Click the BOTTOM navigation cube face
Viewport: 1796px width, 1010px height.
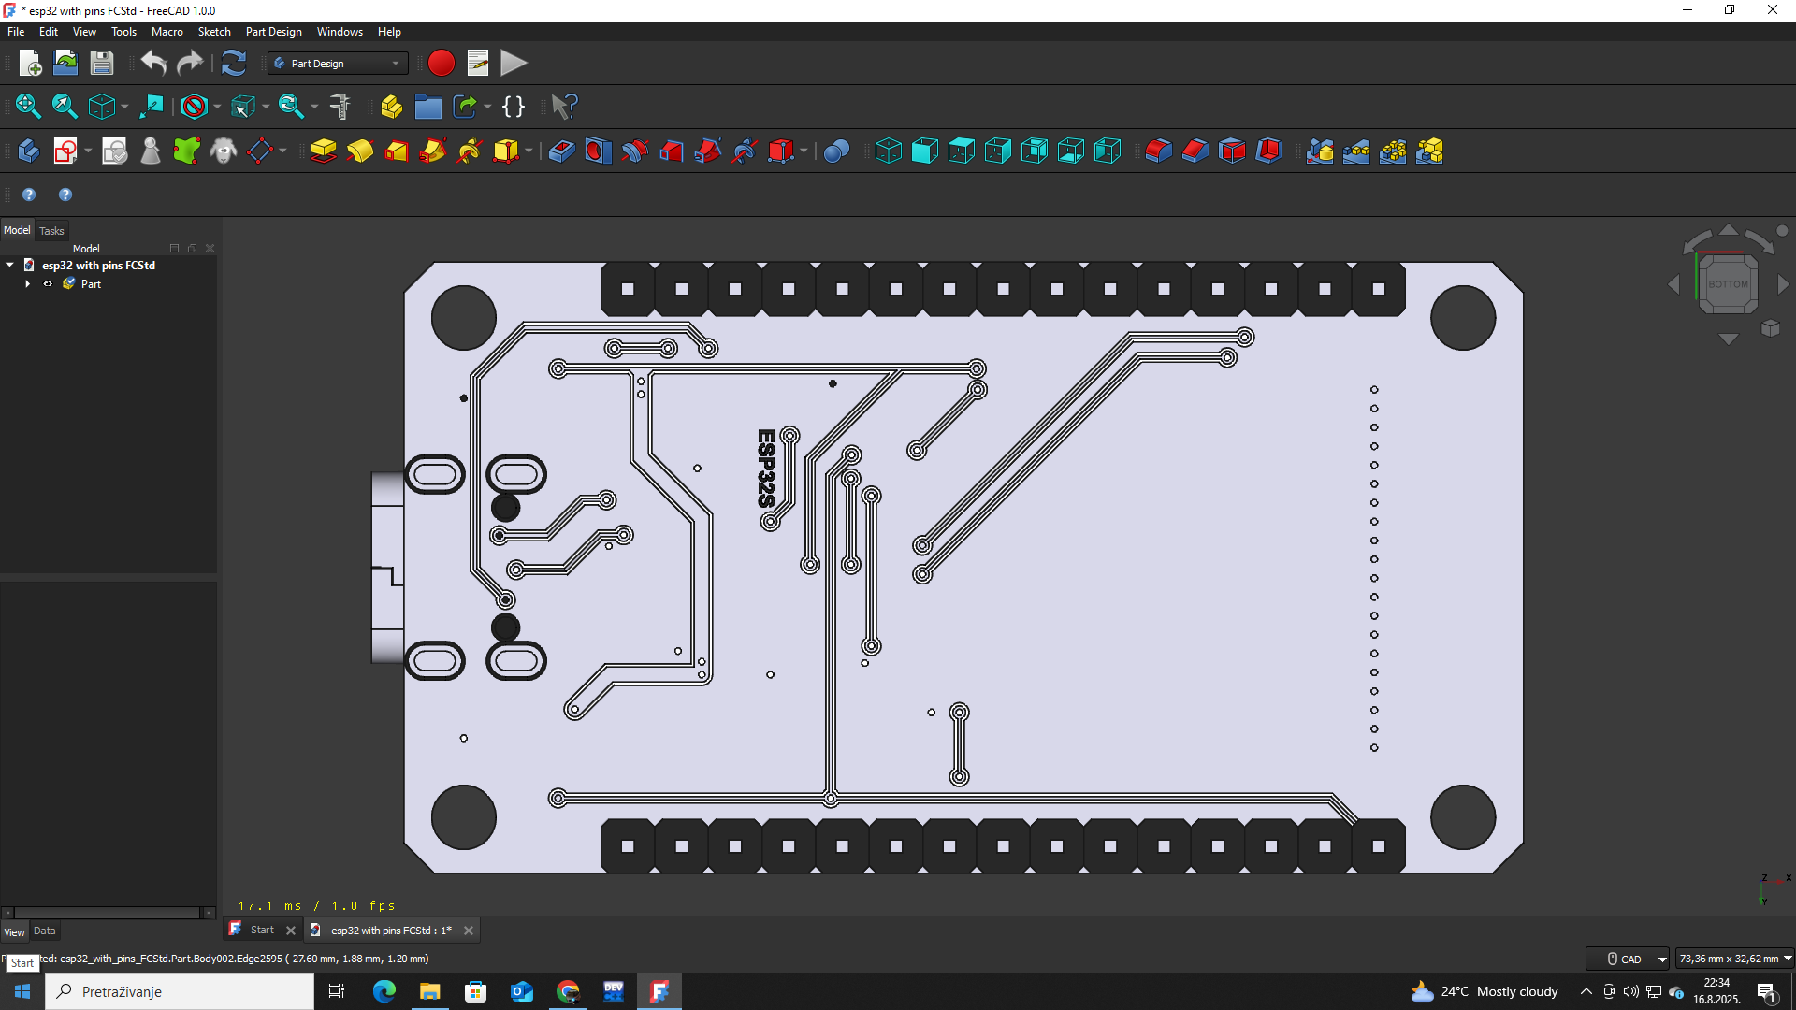pos(1727,284)
